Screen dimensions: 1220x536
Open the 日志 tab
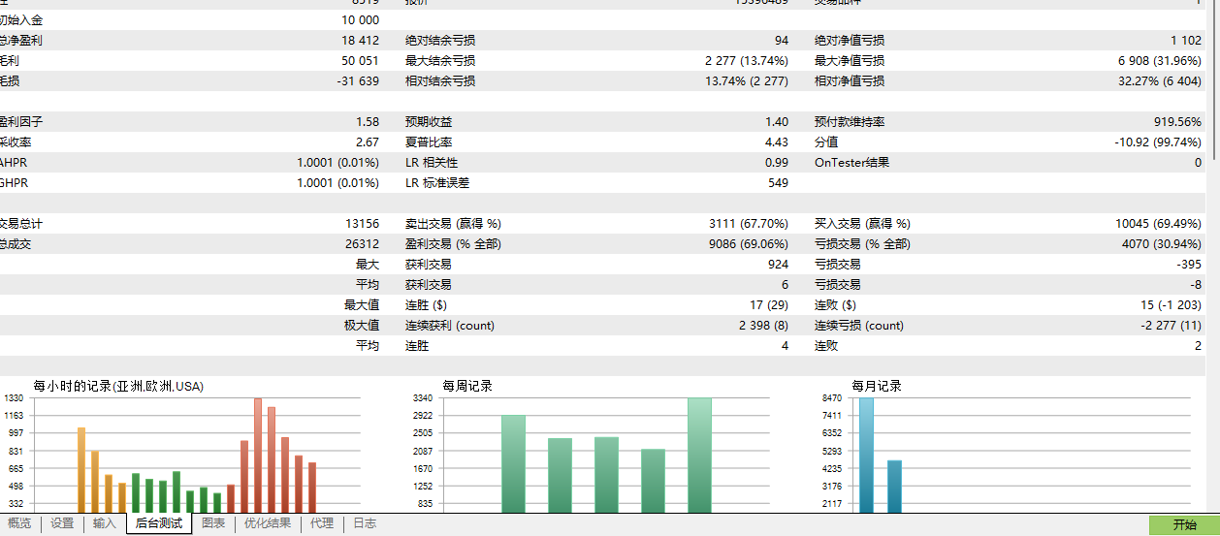click(365, 523)
